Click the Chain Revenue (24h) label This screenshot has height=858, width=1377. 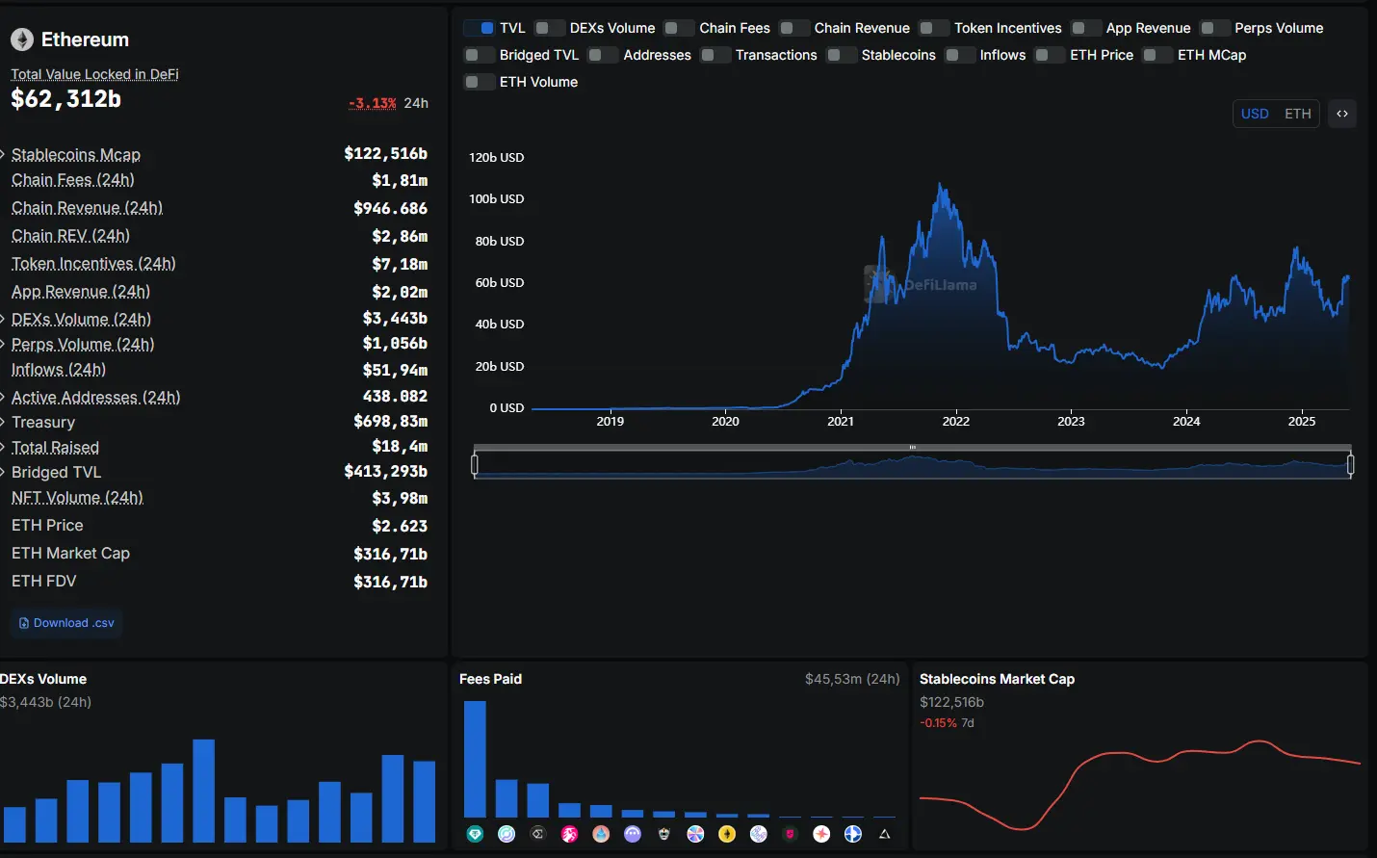[88, 208]
